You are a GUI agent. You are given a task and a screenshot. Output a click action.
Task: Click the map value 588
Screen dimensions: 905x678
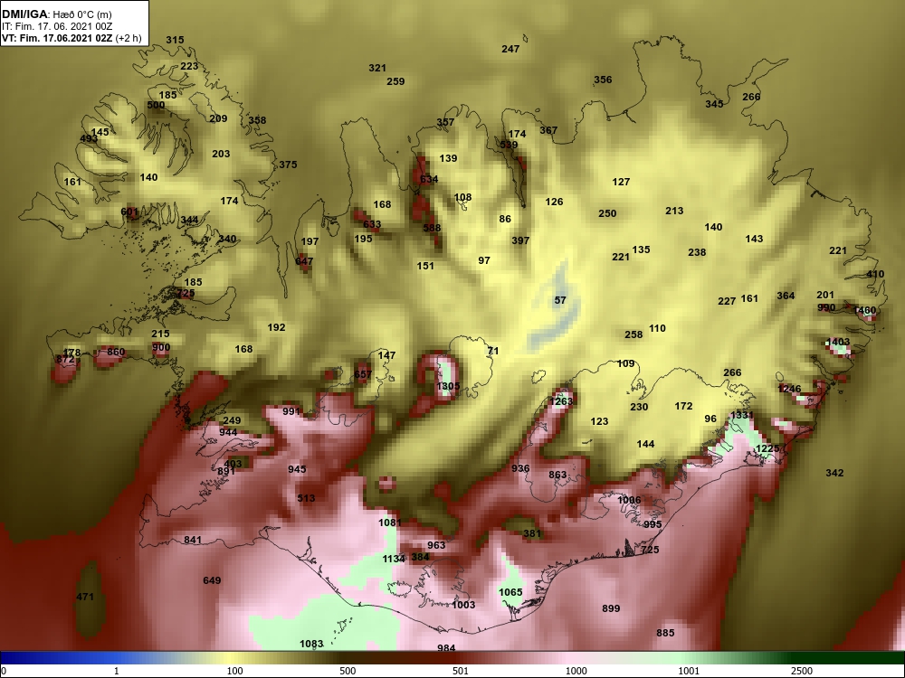click(432, 229)
